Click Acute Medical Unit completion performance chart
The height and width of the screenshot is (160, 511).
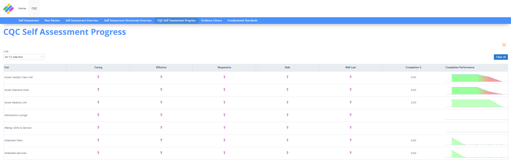point(477,103)
